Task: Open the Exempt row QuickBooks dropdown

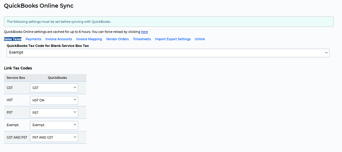Action: point(54,125)
